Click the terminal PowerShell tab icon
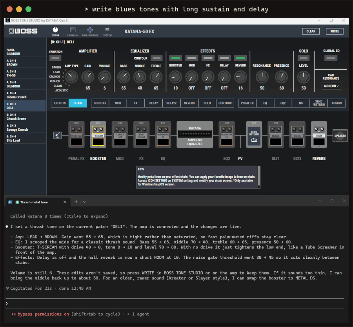Screen dimensions: 353x327 click(10, 202)
